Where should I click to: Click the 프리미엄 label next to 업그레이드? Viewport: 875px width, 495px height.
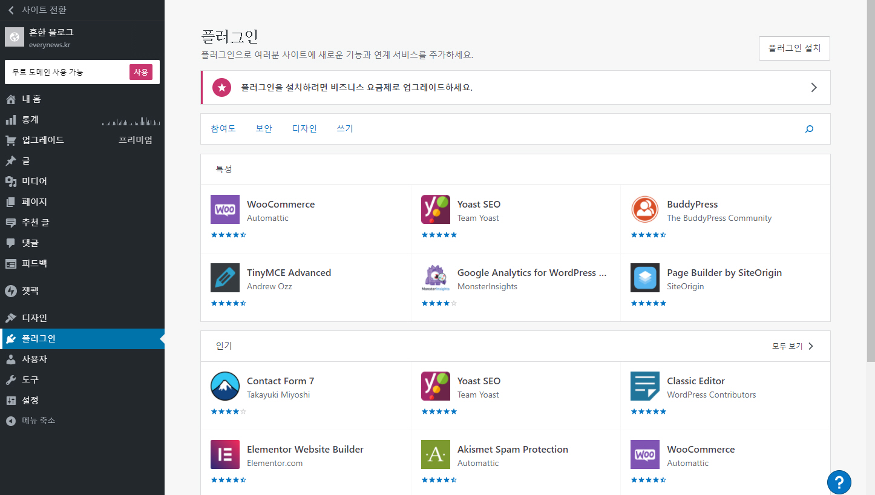tap(136, 140)
